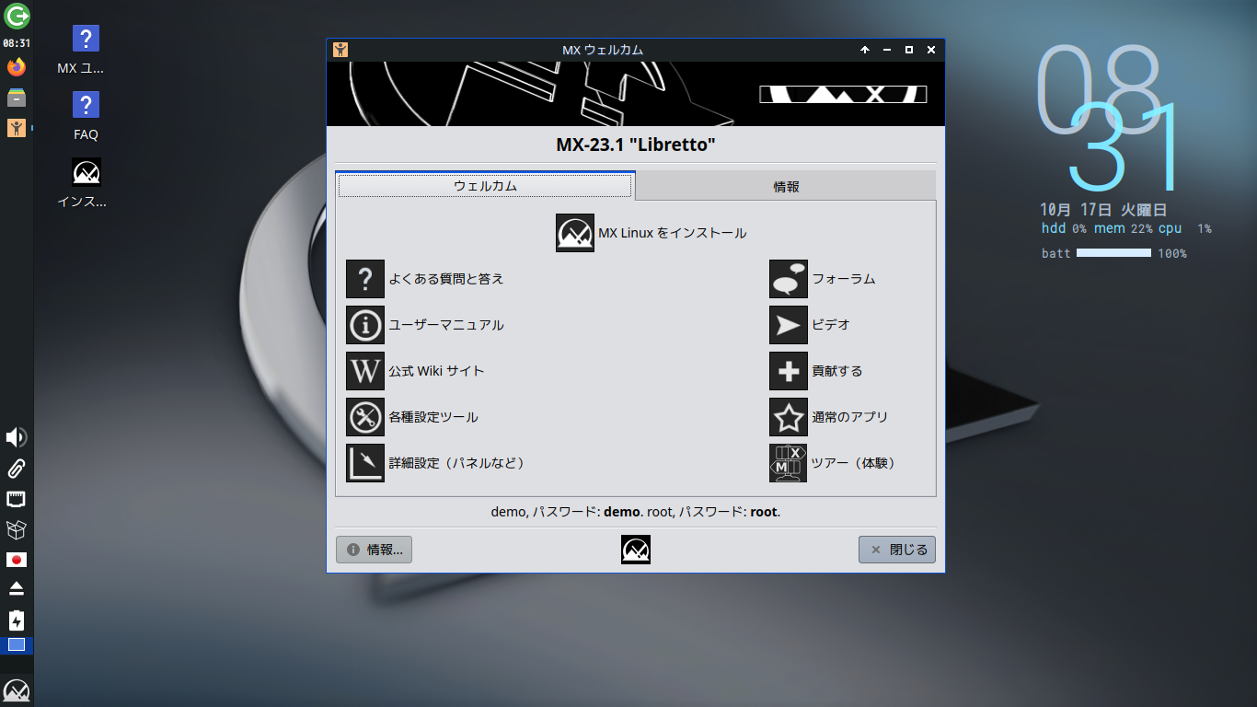Click the 貢献する text label
The width and height of the screenshot is (1257, 707).
(837, 371)
